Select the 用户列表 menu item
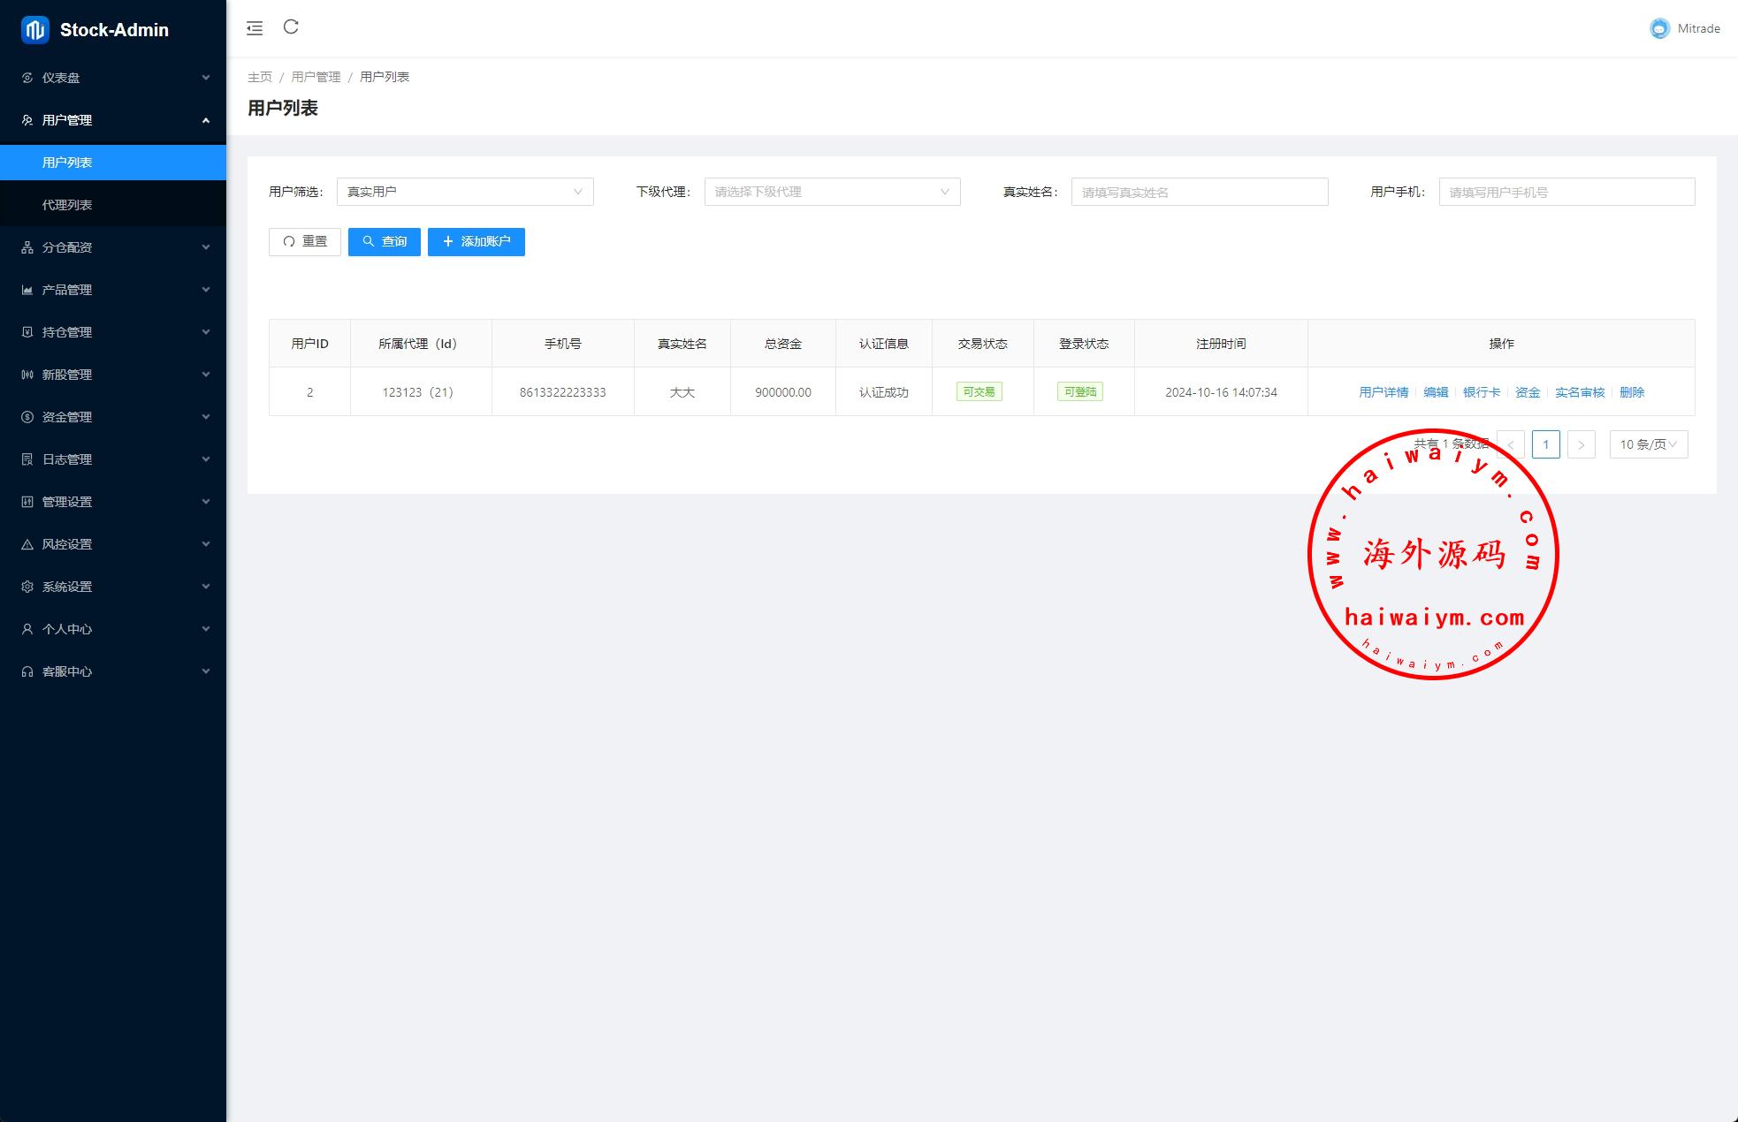Image resolution: width=1738 pixels, height=1122 pixels. (67, 163)
